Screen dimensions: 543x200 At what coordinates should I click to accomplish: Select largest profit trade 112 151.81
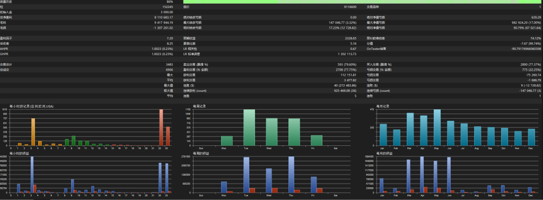349,74
